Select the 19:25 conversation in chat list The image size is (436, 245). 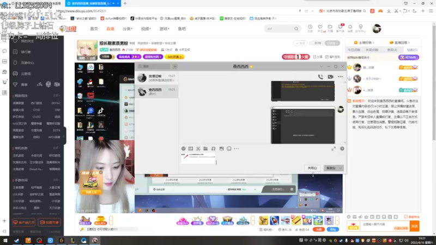click(156, 91)
